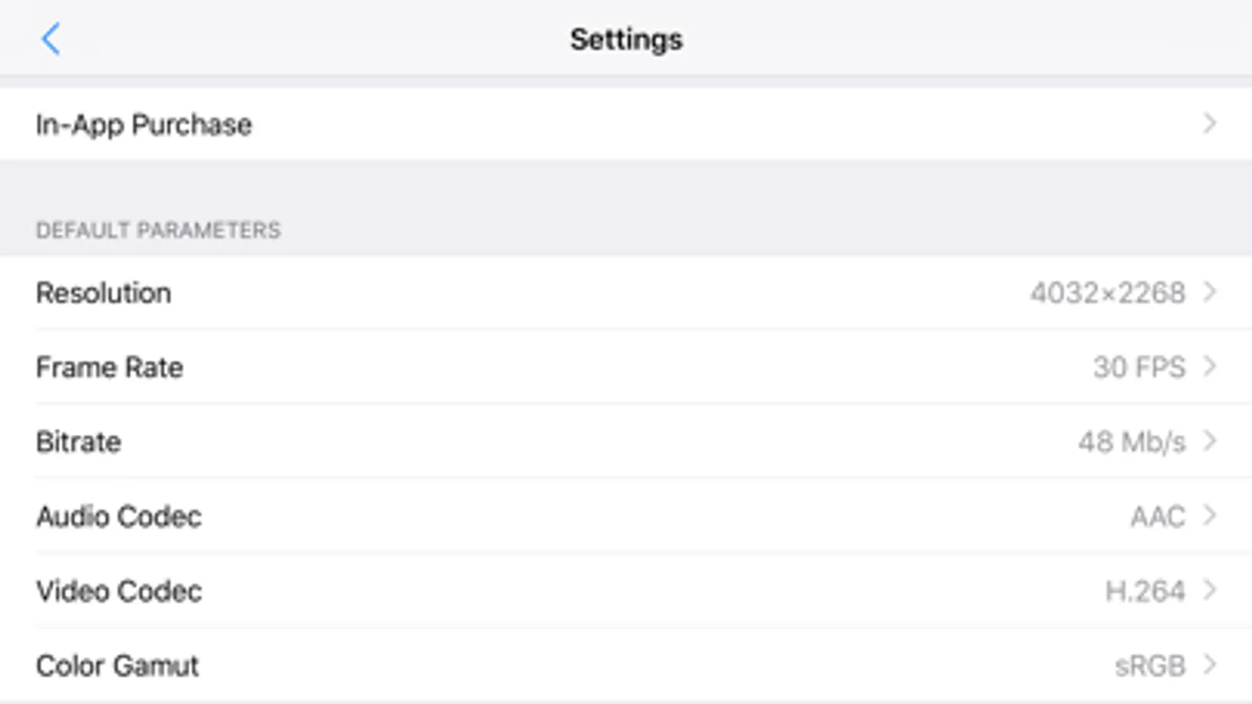
Task: Expand the Resolution row chevron
Action: coord(1210,292)
